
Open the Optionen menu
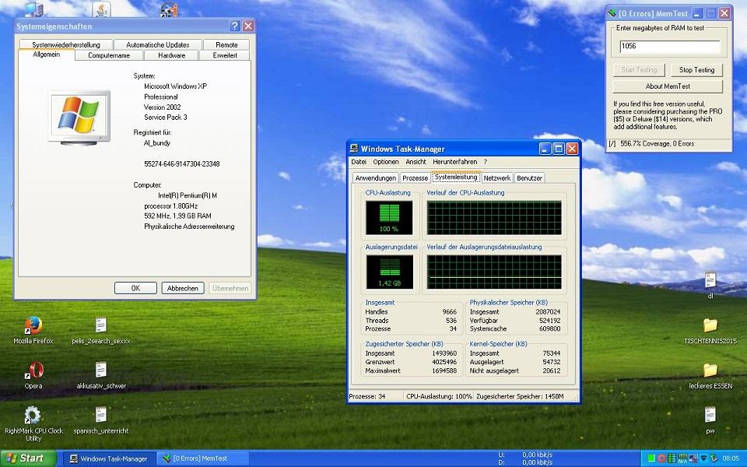[386, 162]
